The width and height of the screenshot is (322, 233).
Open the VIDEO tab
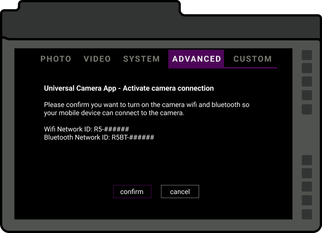pos(97,59)
